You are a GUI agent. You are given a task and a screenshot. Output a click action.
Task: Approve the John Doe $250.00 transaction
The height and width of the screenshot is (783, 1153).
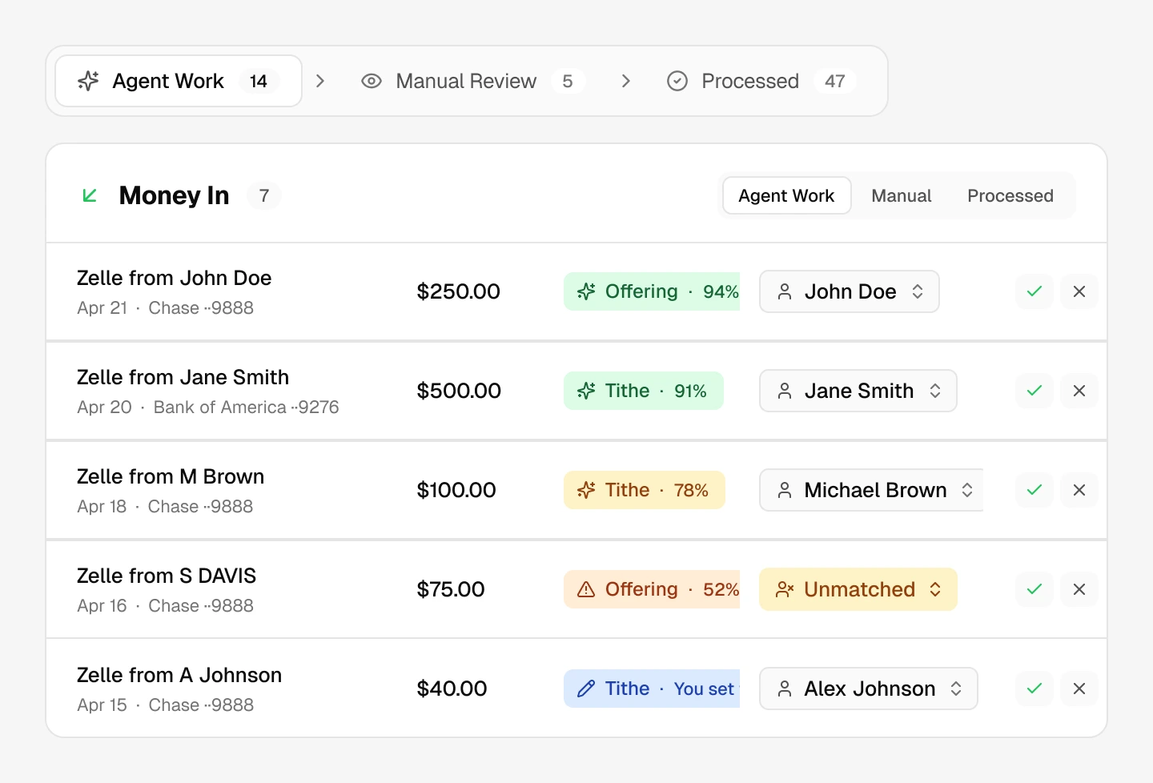(1034, 291)
